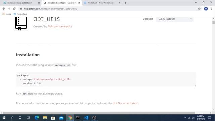Click vertical scrollbar down arrow
The height and width of the screenshot is (121, 215).
click(214, 110)
